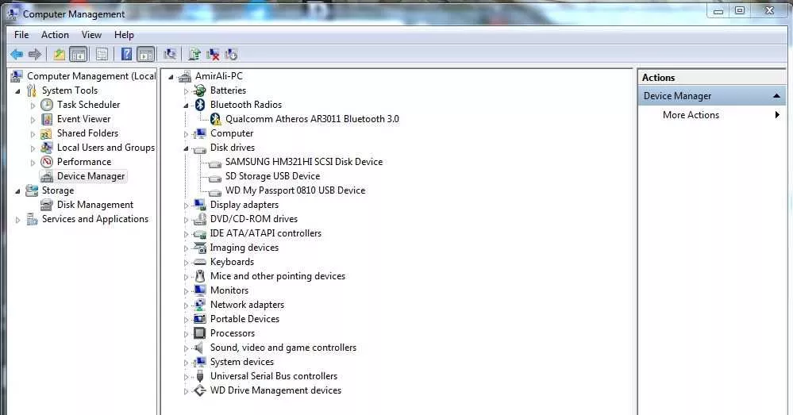Collapse the System Tools node
Image resolution: width=793 pixels, height=415 pixels.
pyautogui.click(x=17, y=91)
